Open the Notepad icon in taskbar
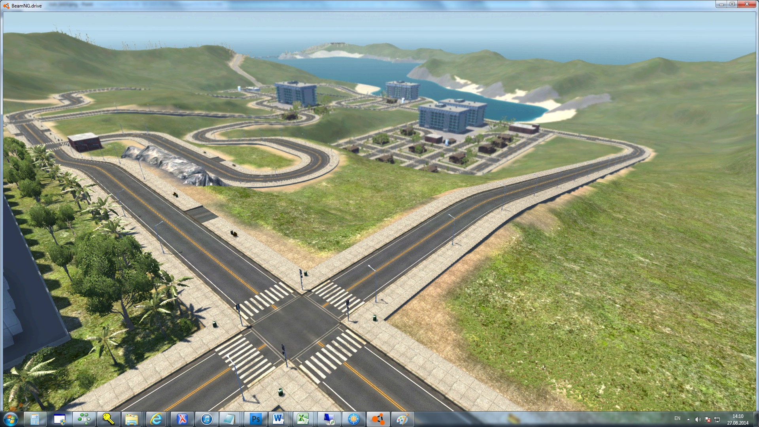Screen dimensions: 759x427 point(230,419)
